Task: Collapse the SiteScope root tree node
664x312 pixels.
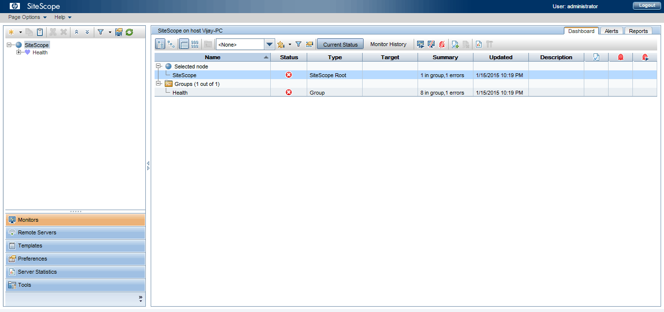Action: click(9, 45)
